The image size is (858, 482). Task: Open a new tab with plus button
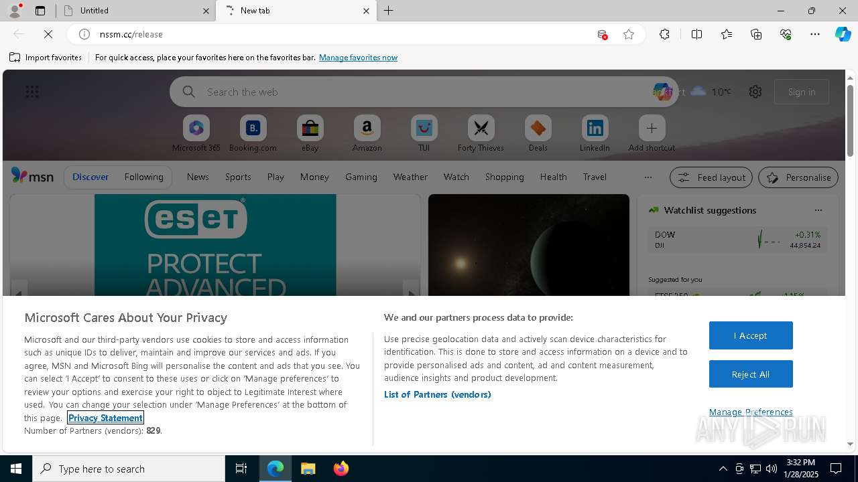389,11
